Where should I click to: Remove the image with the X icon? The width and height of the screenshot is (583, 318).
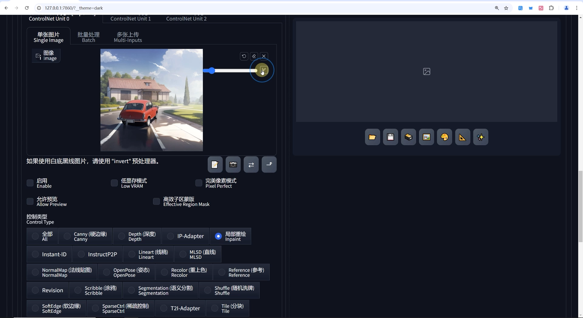coord(264,56)
